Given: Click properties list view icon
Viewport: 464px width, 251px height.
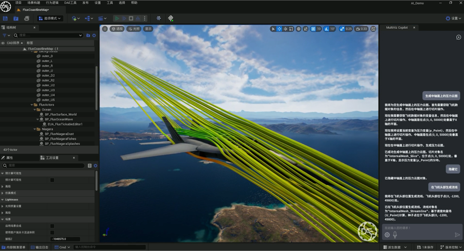Looking at the screenshot, I should [x=90, y=165].
